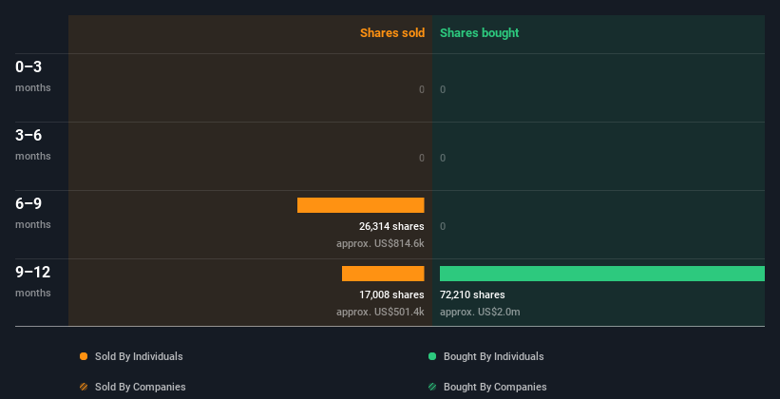Screen dimensions: 780x399
Task: Select the 17,008 shares value
Action: [x=391, y=294]
